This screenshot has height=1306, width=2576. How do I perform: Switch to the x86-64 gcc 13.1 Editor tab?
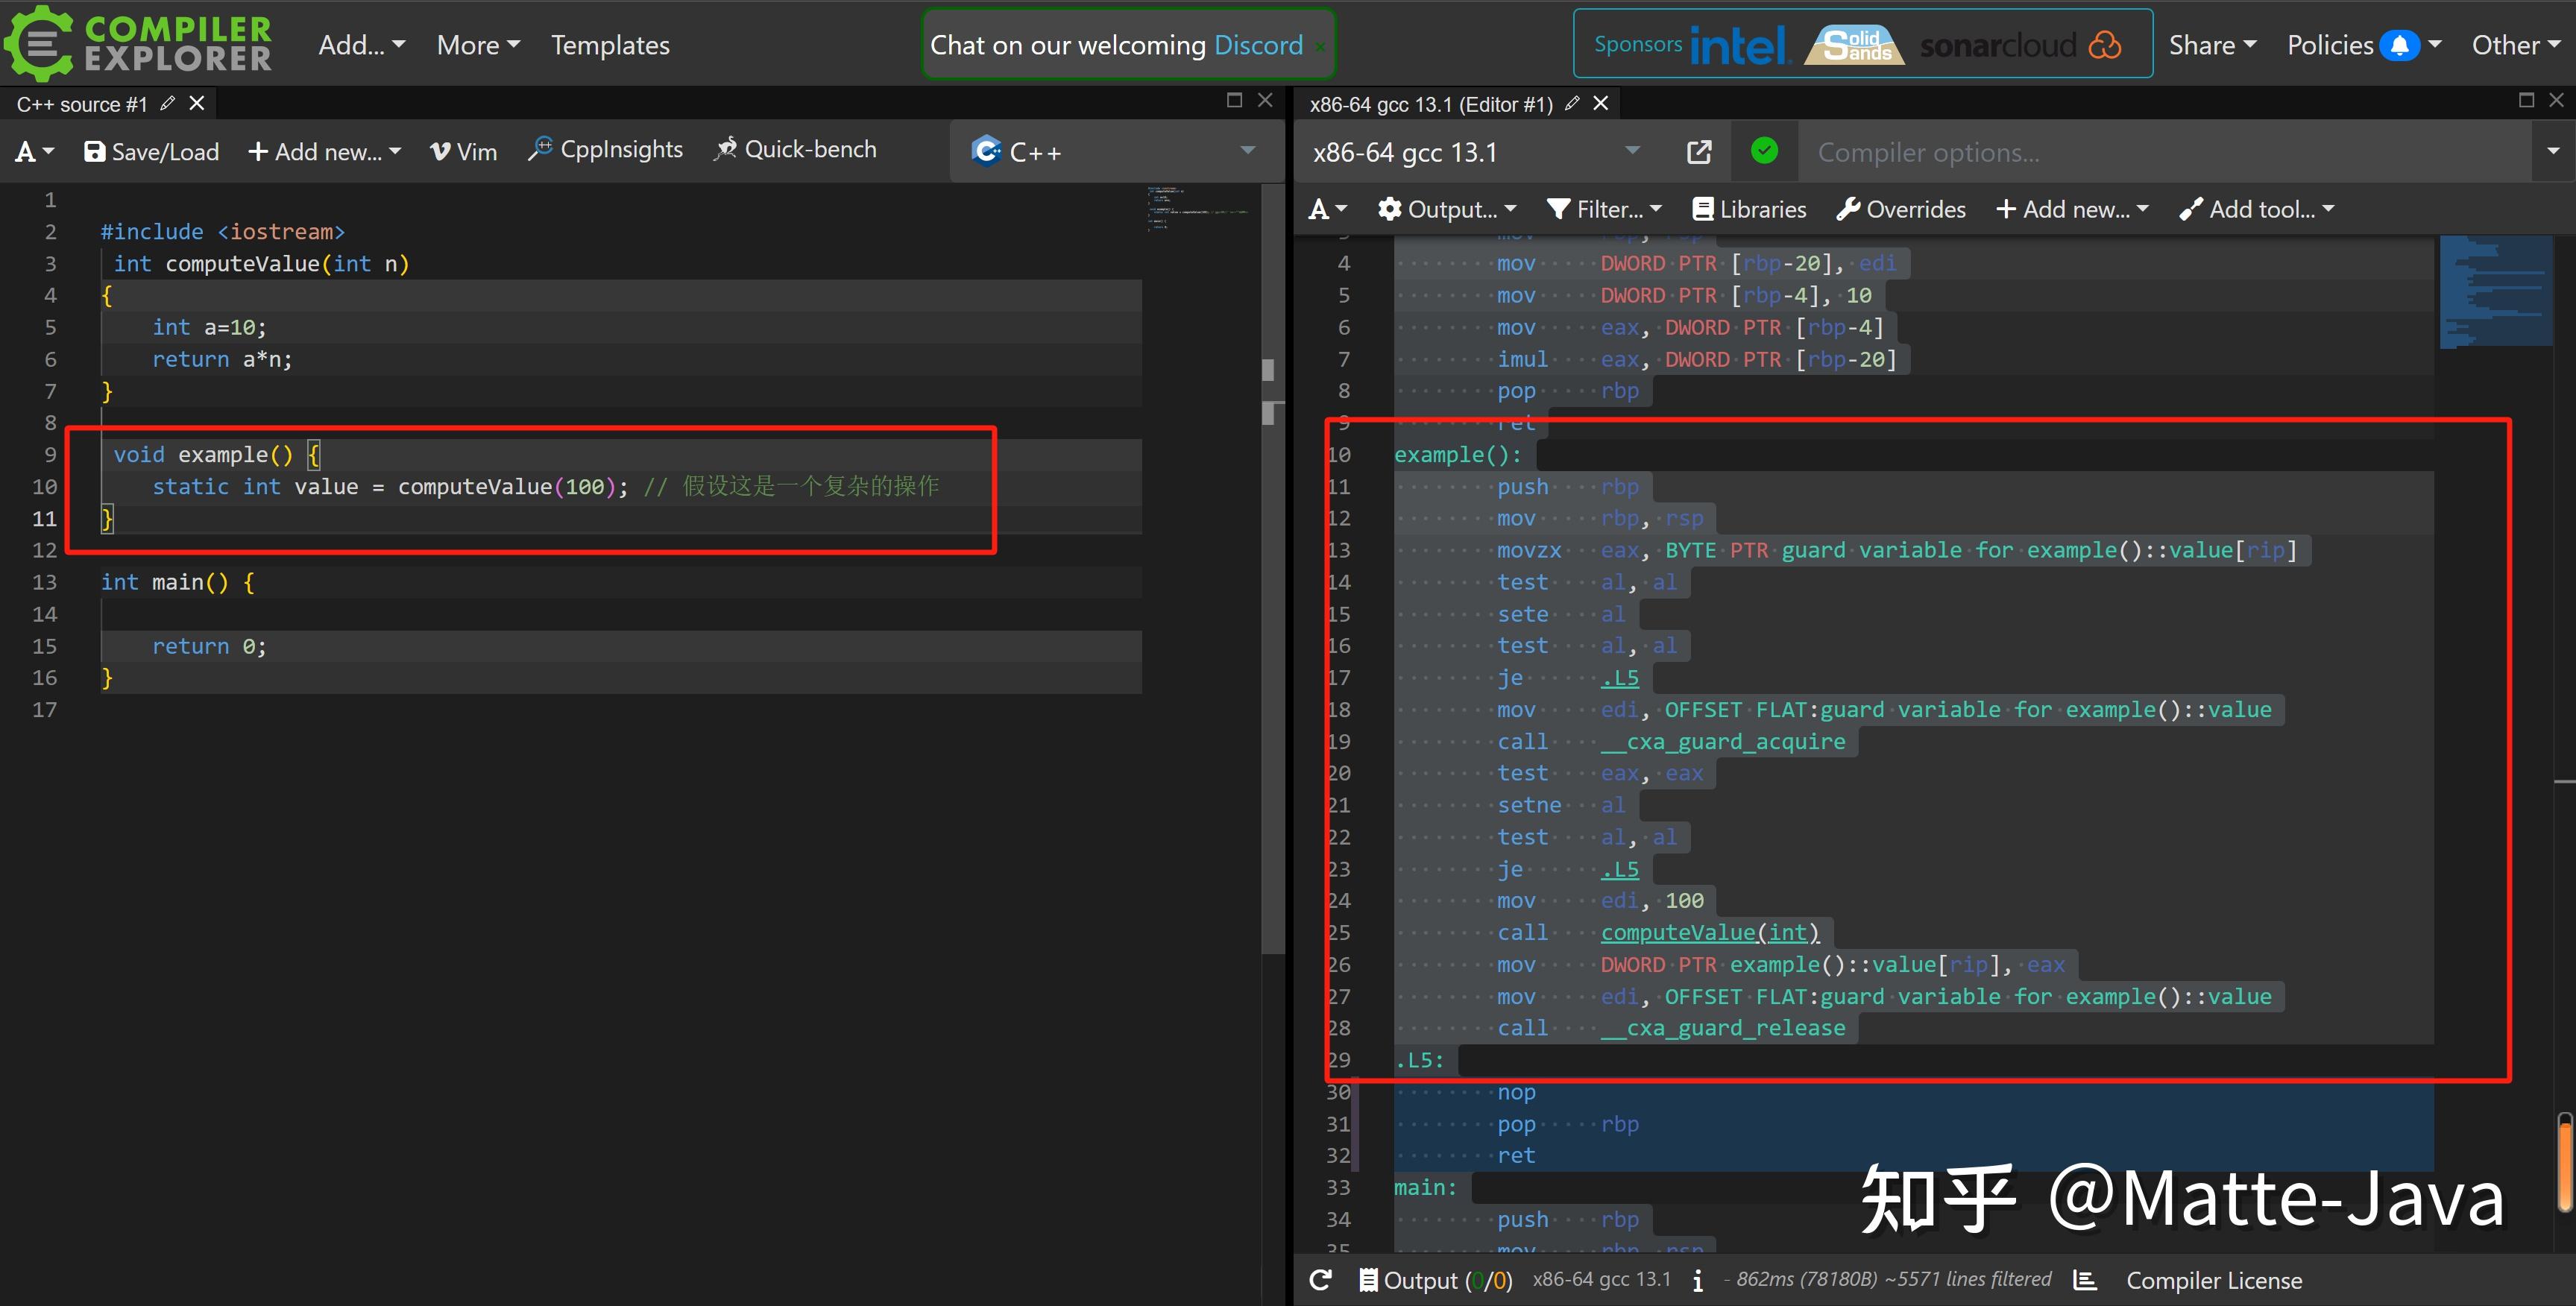pos(1430,103)
